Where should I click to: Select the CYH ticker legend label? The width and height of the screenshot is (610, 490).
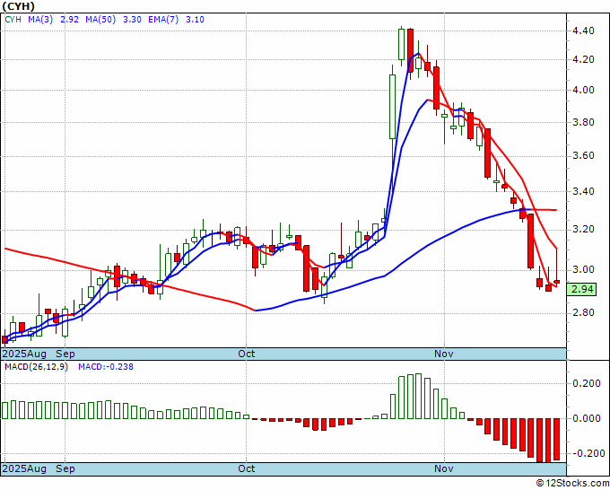click(13, 20)
